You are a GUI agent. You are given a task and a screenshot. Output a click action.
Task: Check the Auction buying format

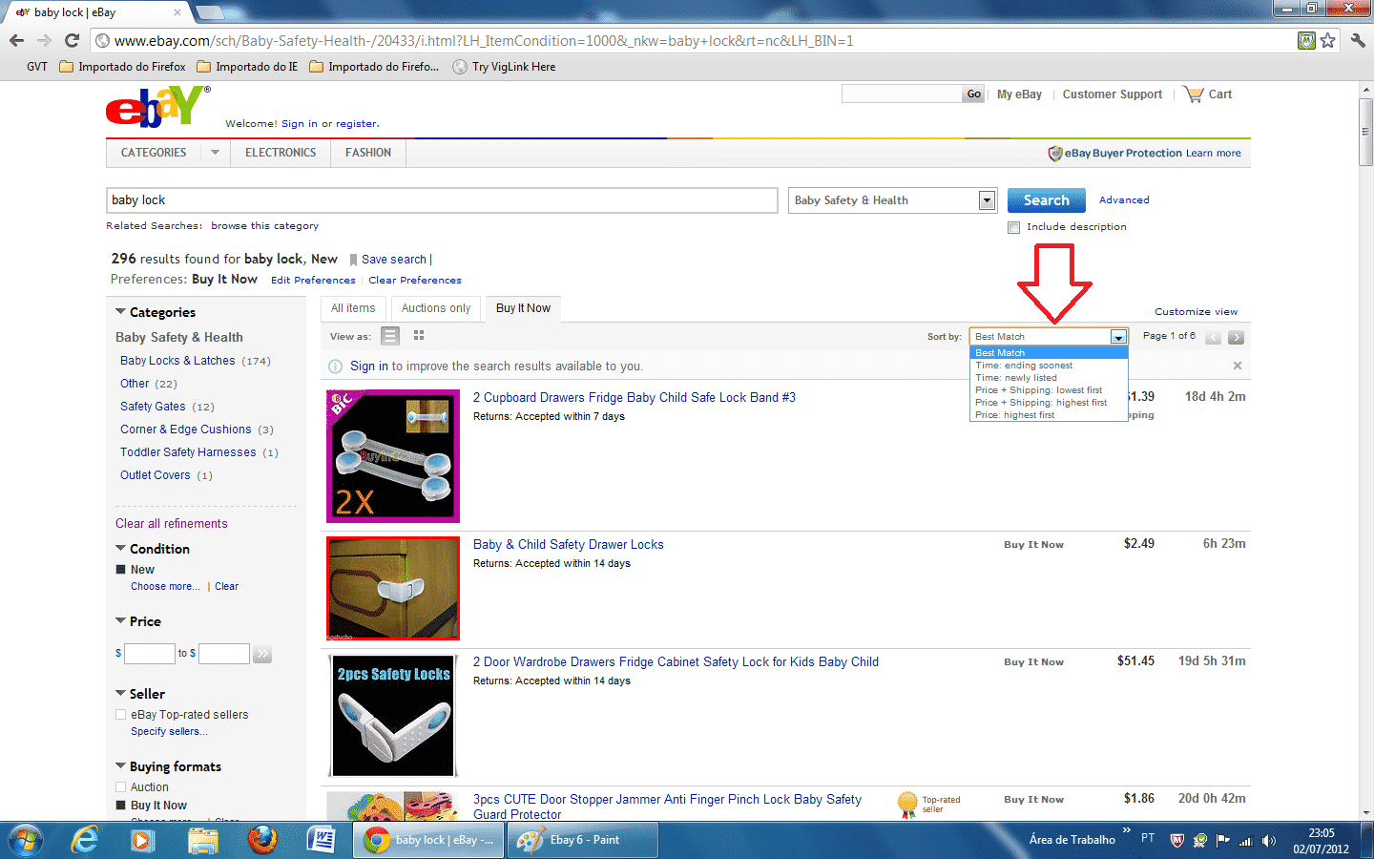[121, 787]
